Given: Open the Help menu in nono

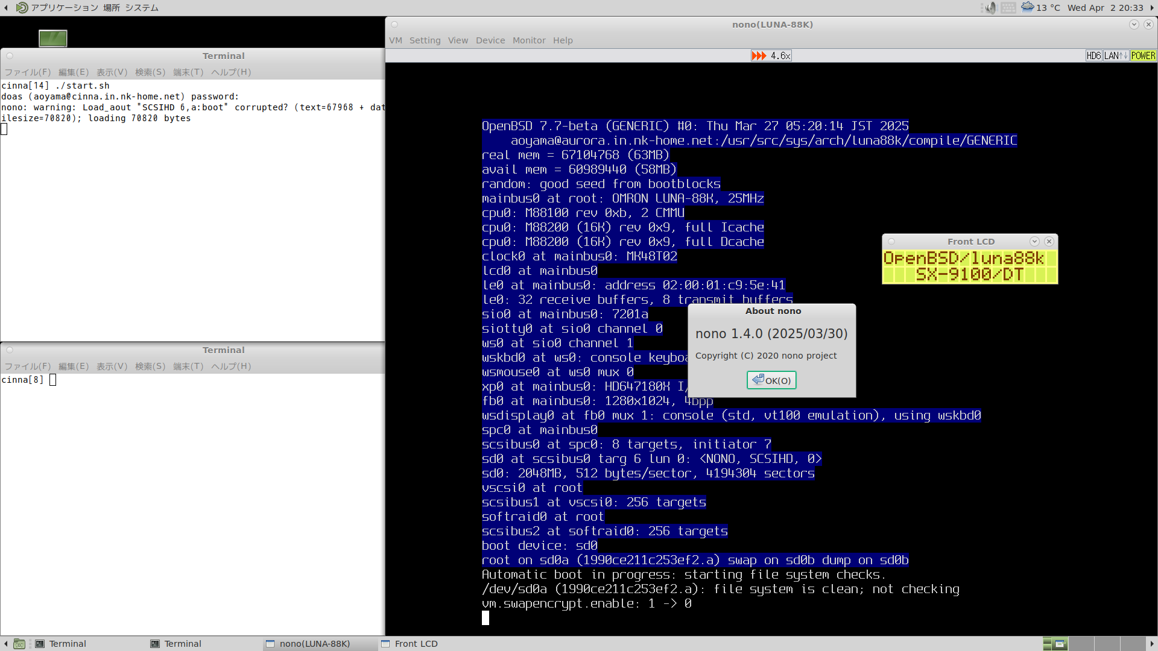Looking at the screenshot, I should (563, 40).
